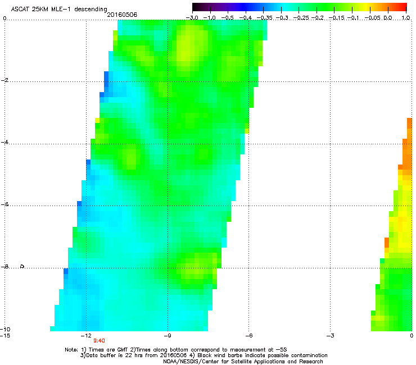Click the latitude axis label -10
Viewport: 416px width, 365px height.
(x=5, y=329)
